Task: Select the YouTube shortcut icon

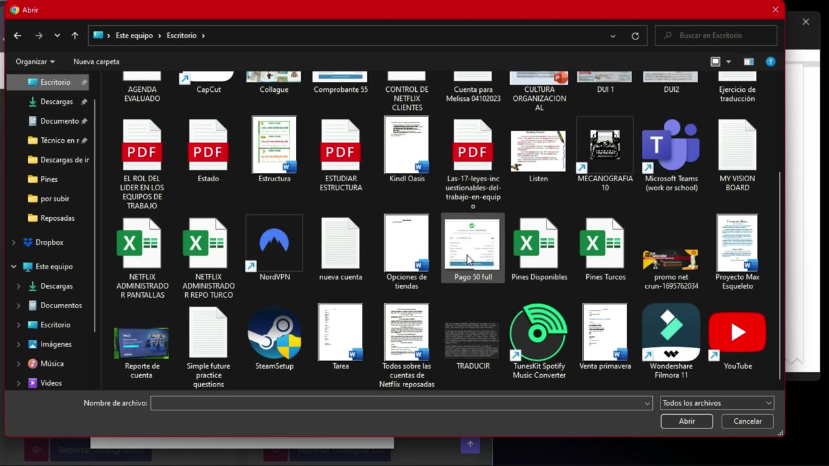Action: click(737, 333)
